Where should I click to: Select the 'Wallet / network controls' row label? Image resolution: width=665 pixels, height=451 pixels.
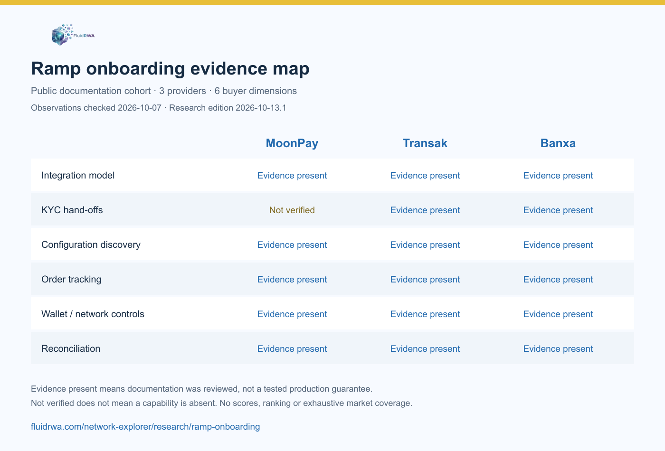93,314
